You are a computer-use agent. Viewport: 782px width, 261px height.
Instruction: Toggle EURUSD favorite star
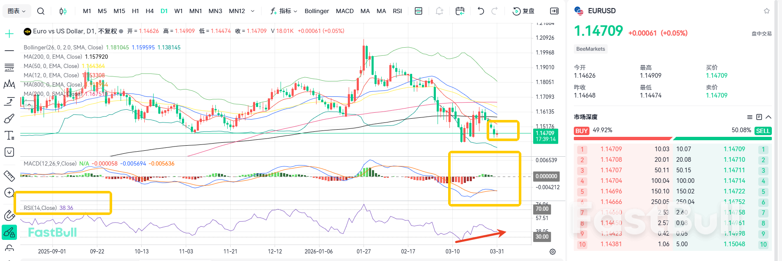point(766,11)
